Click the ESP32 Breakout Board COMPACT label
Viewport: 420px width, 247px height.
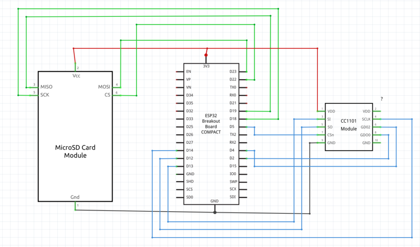pyautogui.click(x=211, y=124)
